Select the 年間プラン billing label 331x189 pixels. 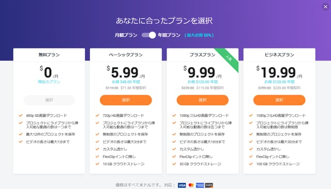169,35
